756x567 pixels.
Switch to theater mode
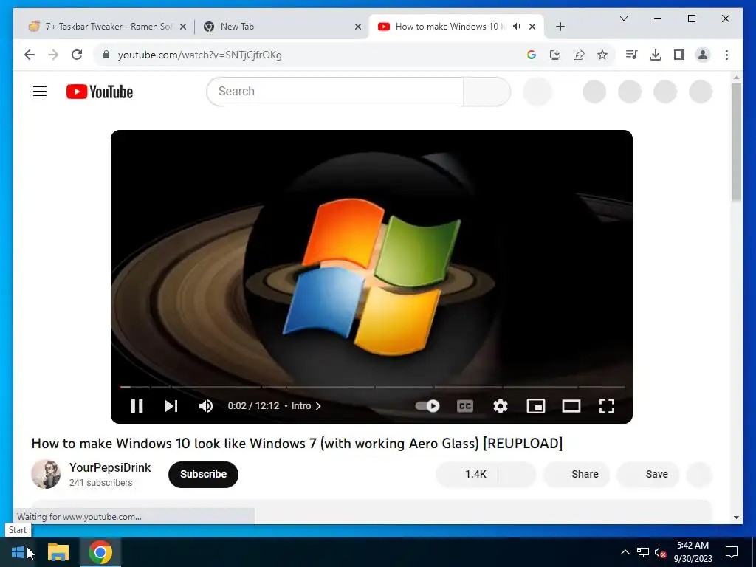(x=571, y=406)
